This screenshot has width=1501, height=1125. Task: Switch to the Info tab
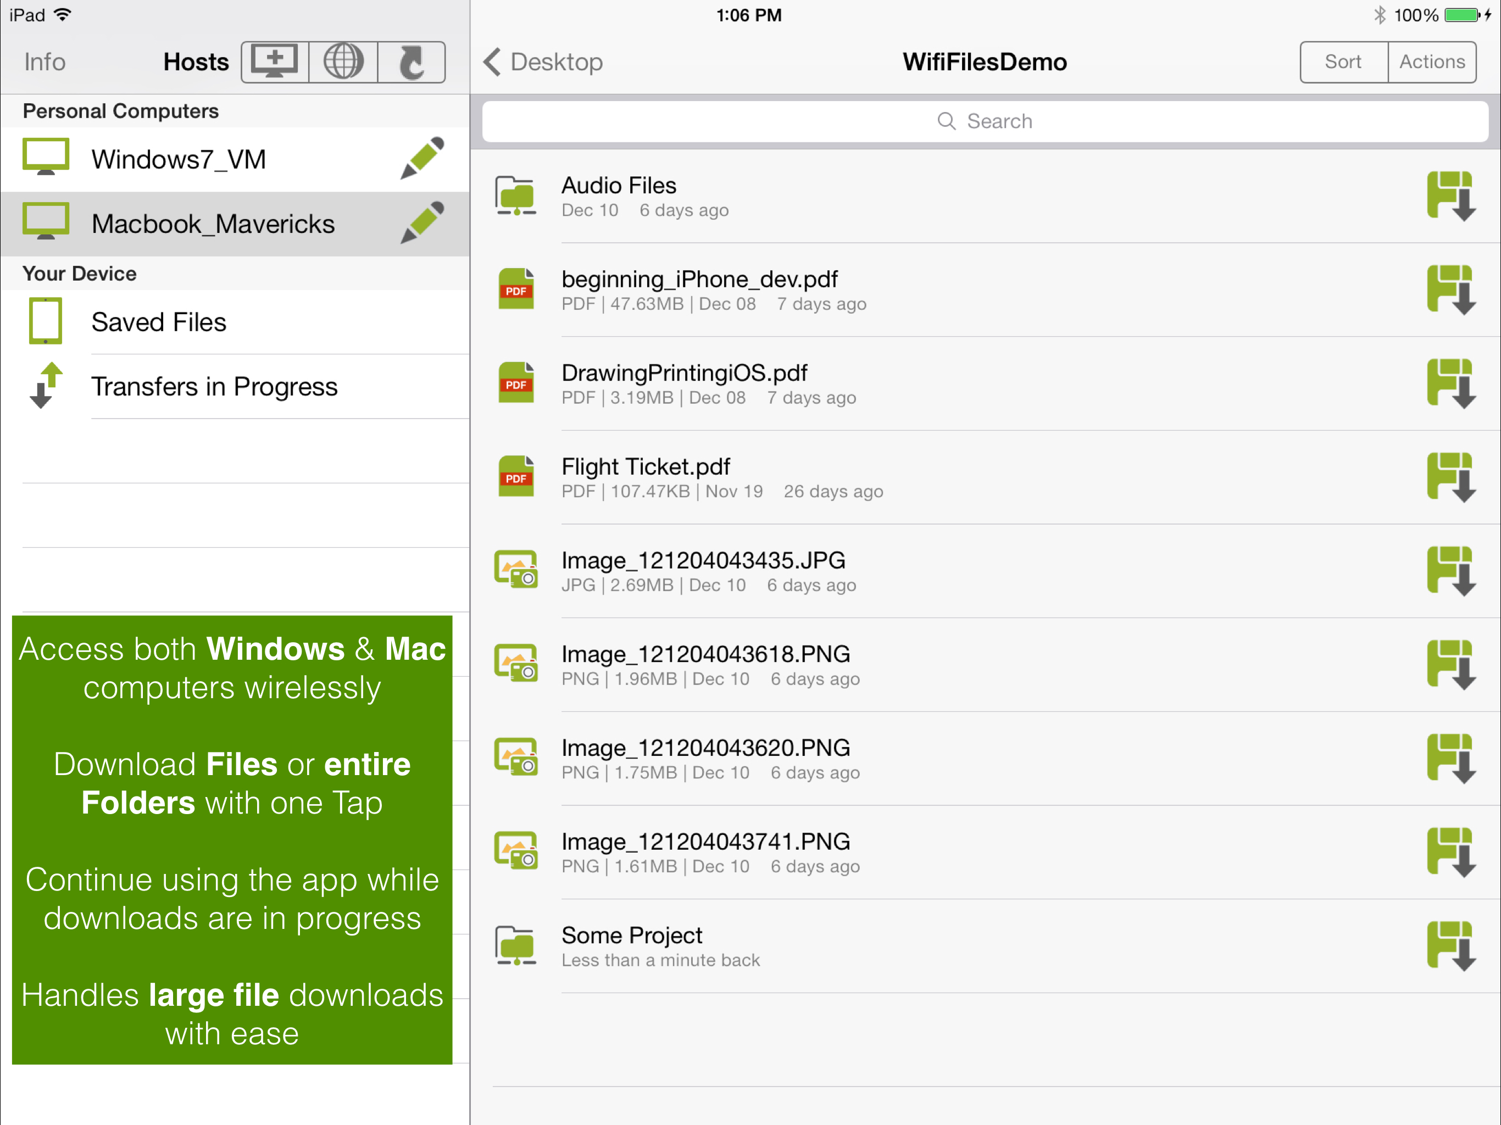pyautogui.click(x=45, y=62)
